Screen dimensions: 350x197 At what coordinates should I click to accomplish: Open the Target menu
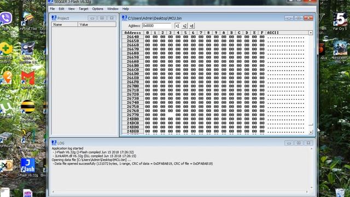point(84,9)
